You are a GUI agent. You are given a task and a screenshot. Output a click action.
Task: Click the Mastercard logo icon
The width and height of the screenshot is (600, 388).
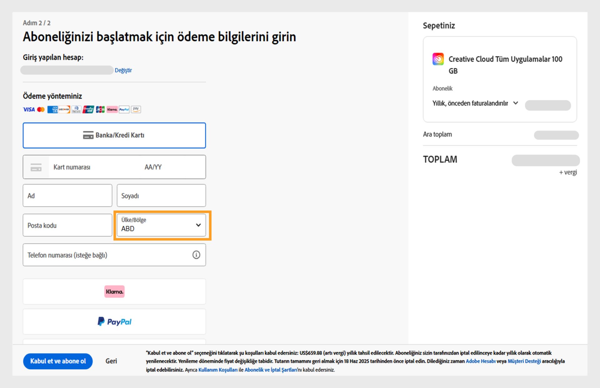tap(41, 110)
